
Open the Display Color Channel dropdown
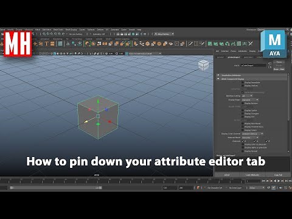pyautogui.click(x=252, y=134)
